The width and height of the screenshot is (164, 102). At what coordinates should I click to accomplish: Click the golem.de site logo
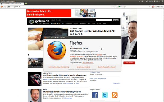[39, 22]
